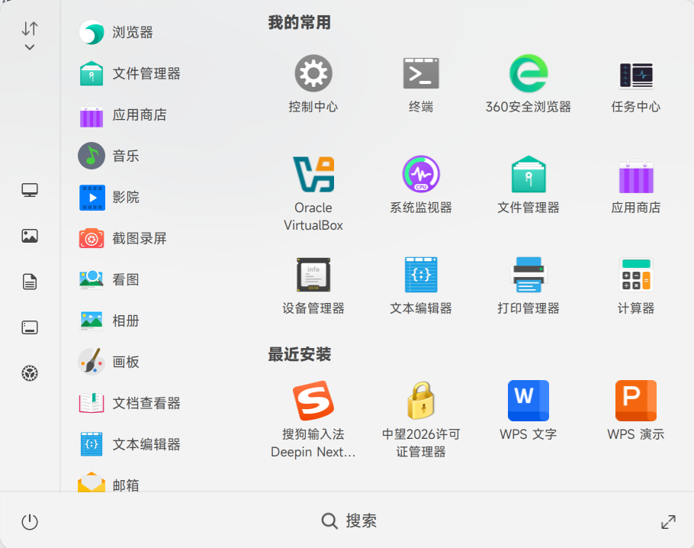Launch the 终端 terminal app

click(421, 83)
